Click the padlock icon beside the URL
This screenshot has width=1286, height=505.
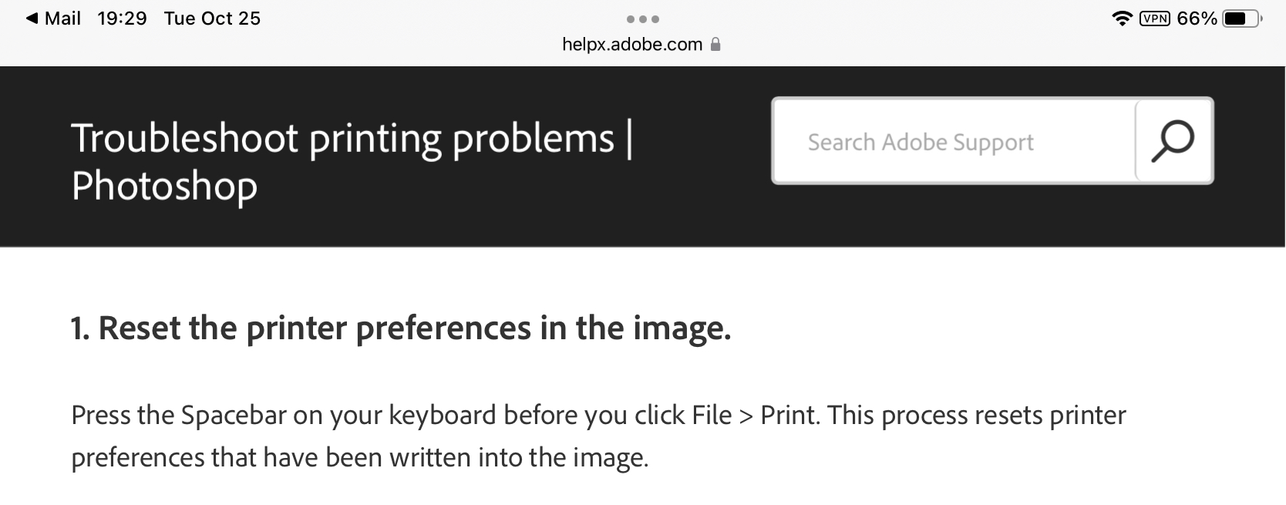[x=715, y=45]
